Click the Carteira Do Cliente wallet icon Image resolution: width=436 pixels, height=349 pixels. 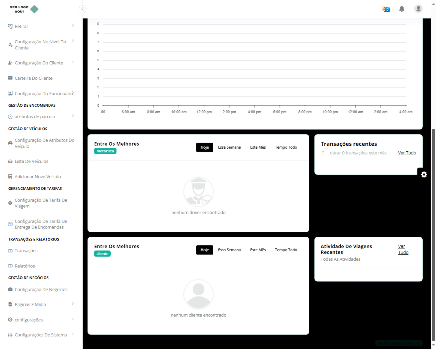tap(10, 78)
